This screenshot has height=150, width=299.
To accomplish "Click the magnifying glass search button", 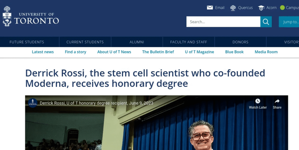I will [266, 22].
